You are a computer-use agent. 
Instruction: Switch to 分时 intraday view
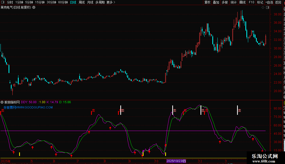tap(10, 2)
